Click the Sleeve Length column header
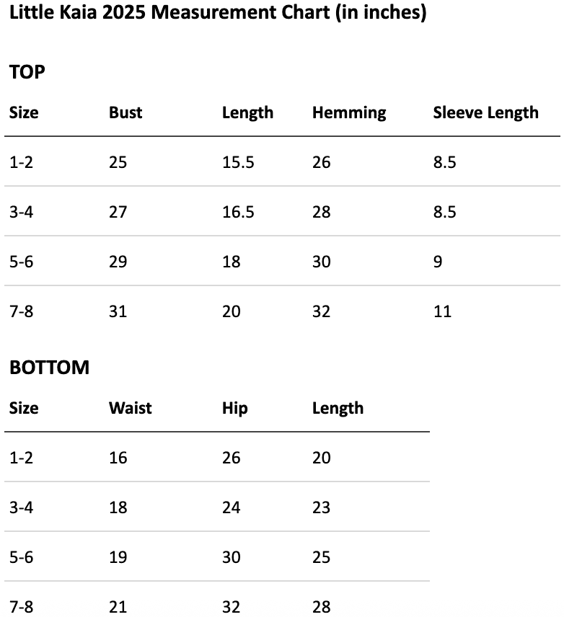Viewport: 564px width, 617px height. [485, 113]
